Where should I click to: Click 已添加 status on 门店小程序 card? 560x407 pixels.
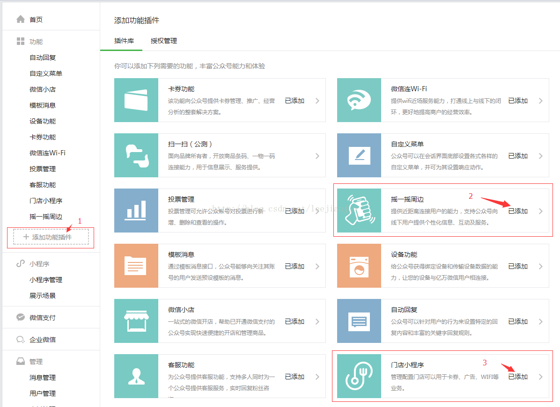[518, 377]
